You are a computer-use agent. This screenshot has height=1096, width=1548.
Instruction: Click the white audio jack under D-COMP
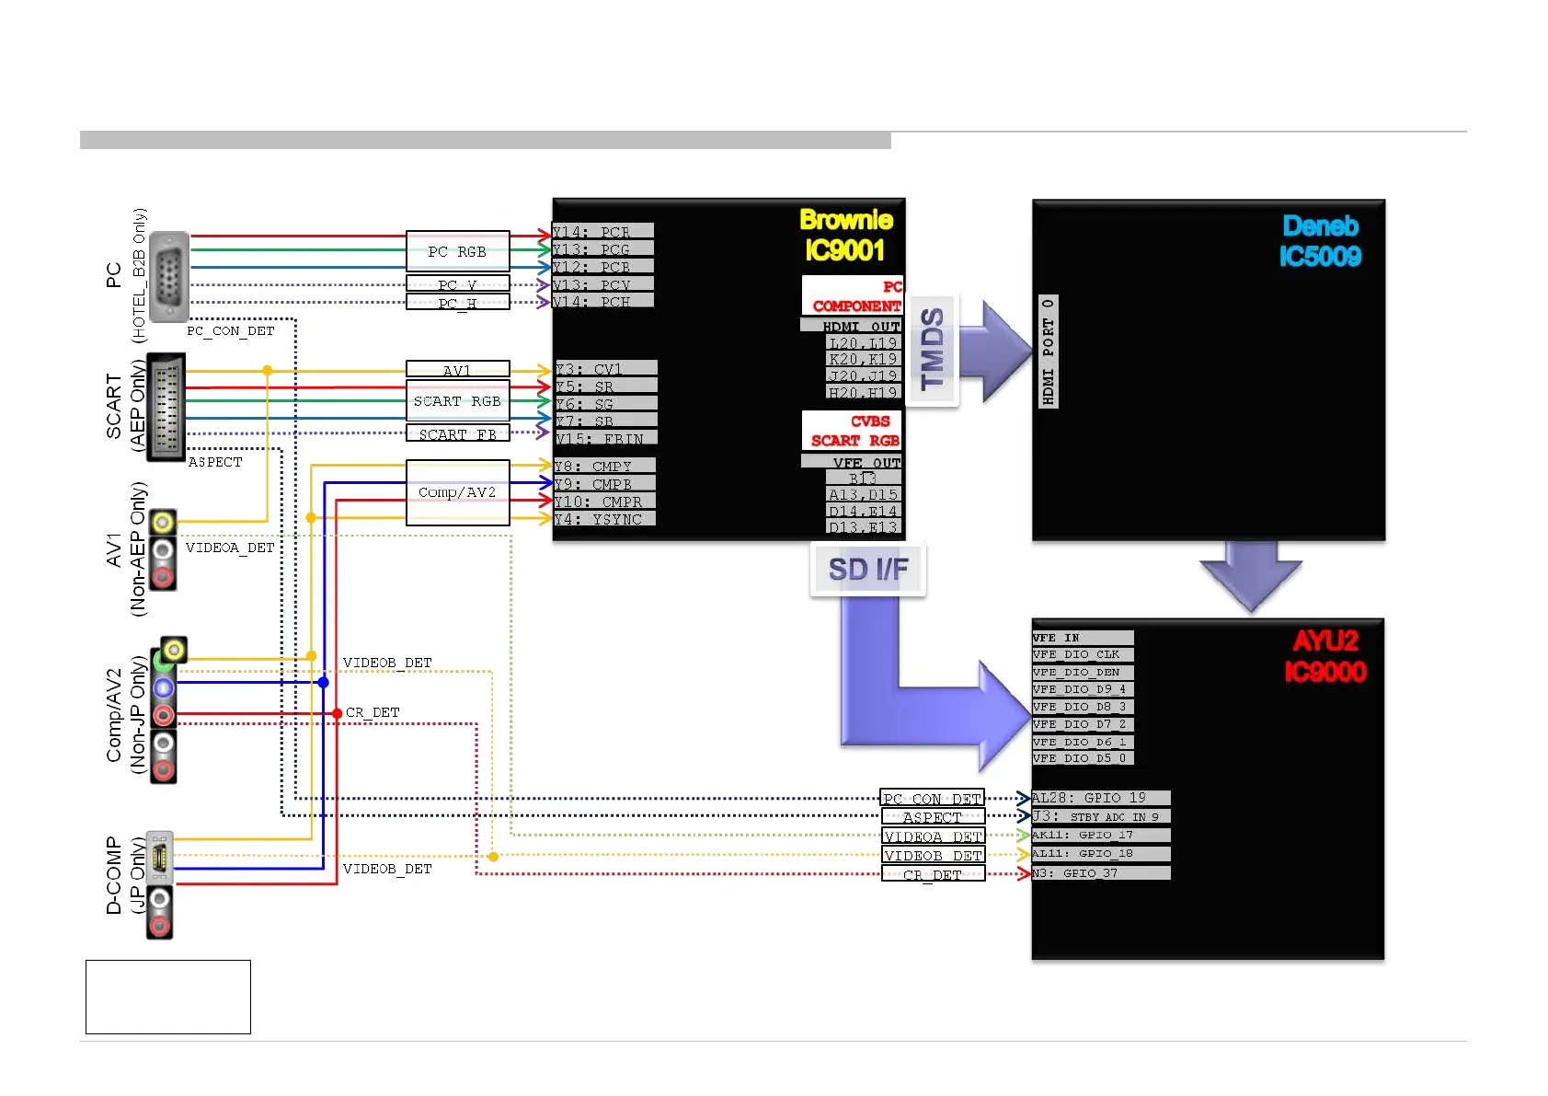point(160,898)
